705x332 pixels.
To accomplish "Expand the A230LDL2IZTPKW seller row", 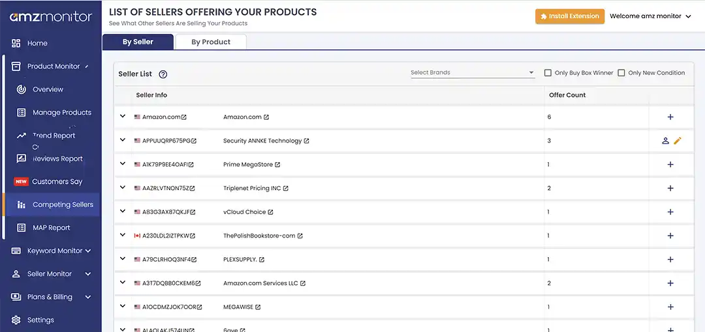I will (x=122, y=235).
